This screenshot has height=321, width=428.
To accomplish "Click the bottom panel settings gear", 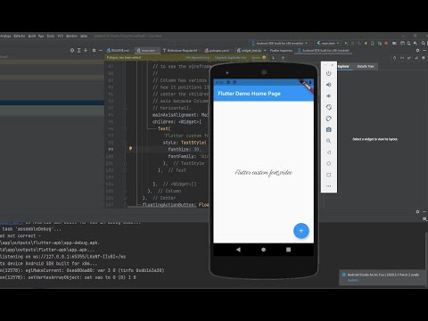I will [x=417, y=211].
